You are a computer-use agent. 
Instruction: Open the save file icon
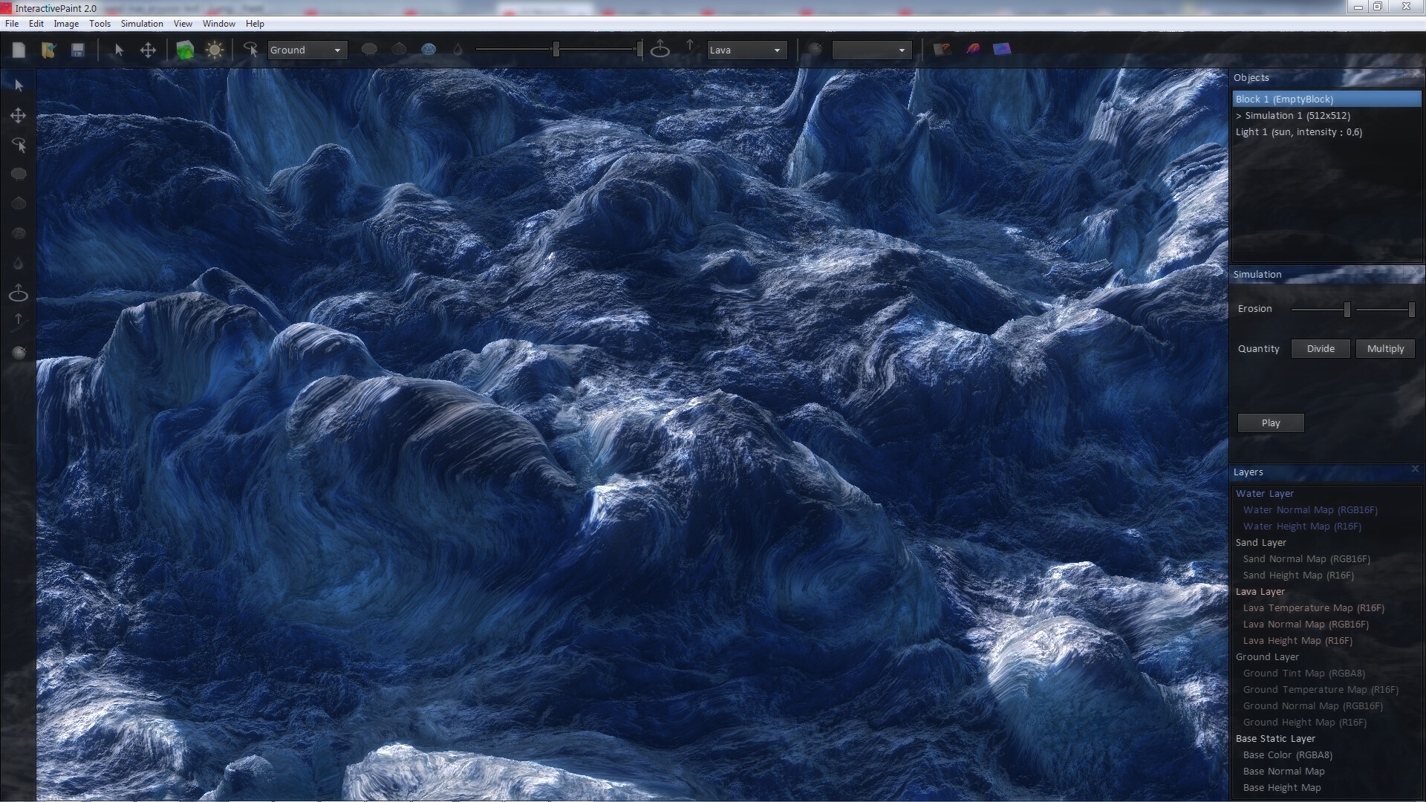point(78,50)
